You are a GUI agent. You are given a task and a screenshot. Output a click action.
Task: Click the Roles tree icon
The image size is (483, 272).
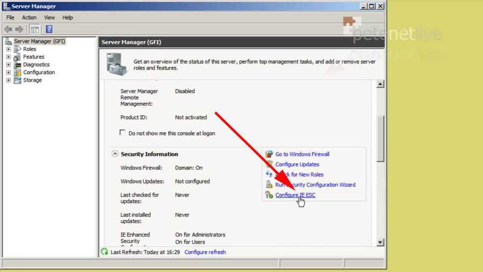17,49
